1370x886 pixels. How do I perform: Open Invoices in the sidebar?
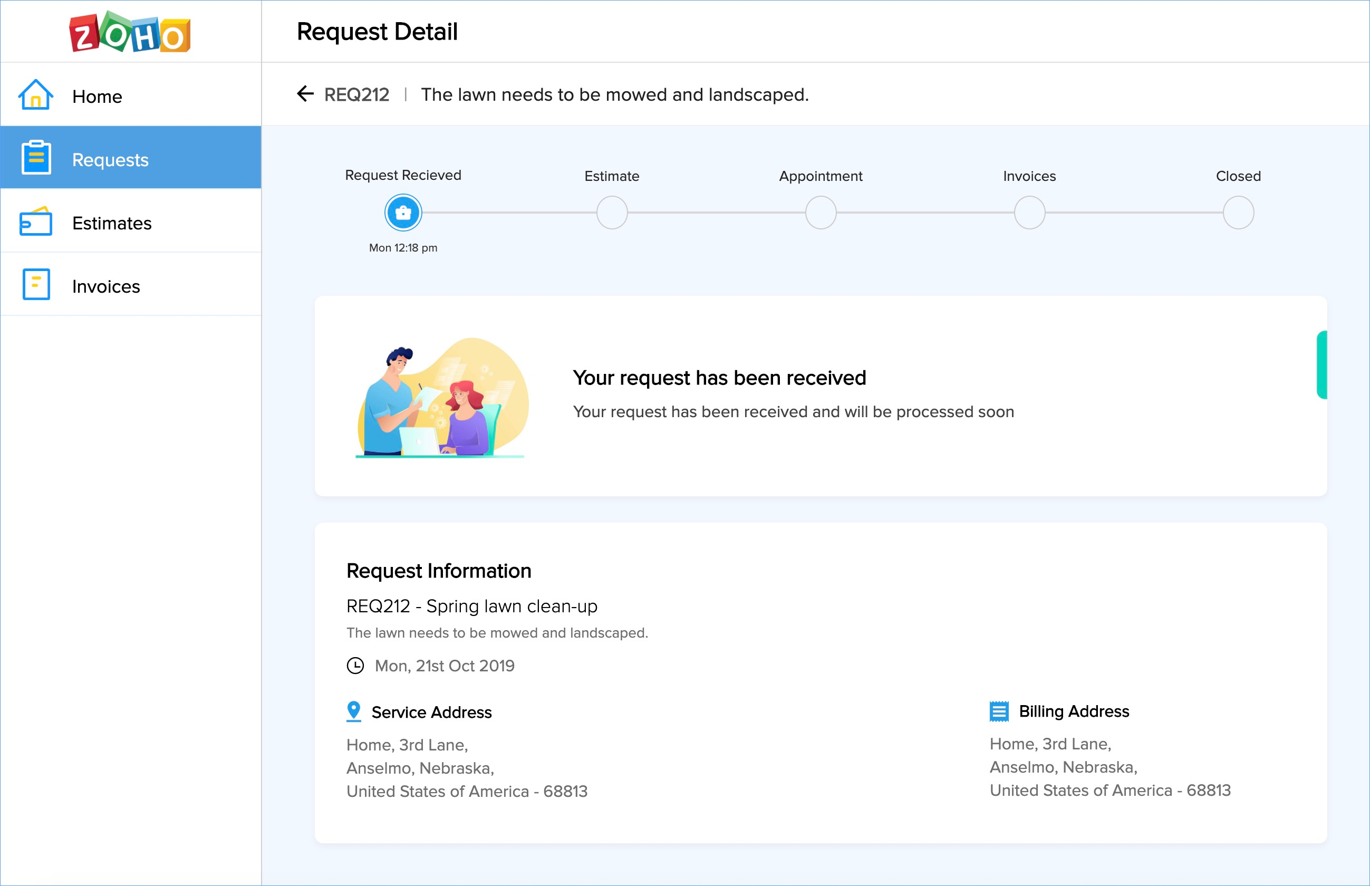click(x=106, y=286)
